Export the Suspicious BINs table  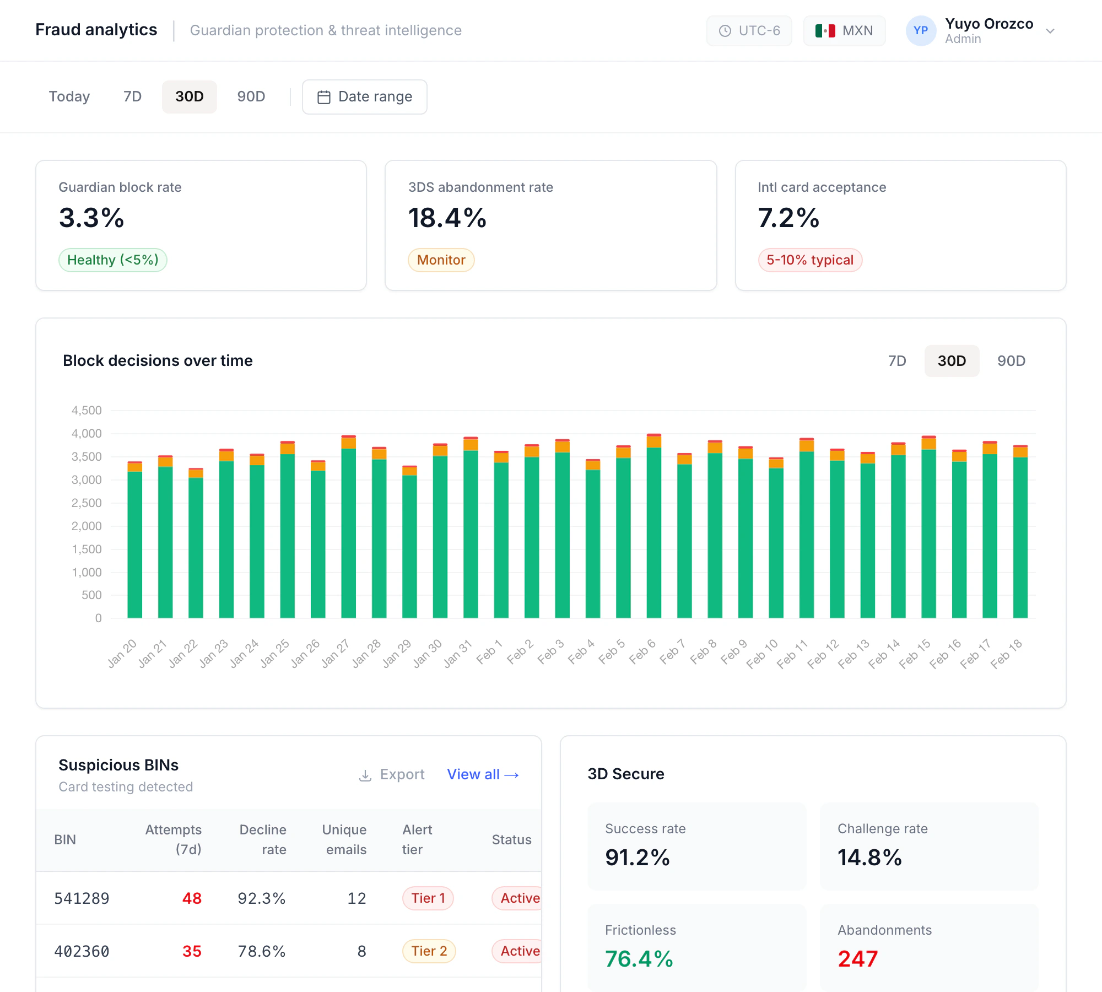(392, 775)
